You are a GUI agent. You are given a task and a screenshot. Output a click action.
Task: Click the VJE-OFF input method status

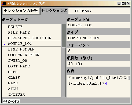(11, 102)
